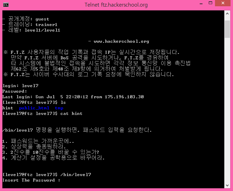
Task: Click the IP address '175.196.103.30'
Action: 124,97
